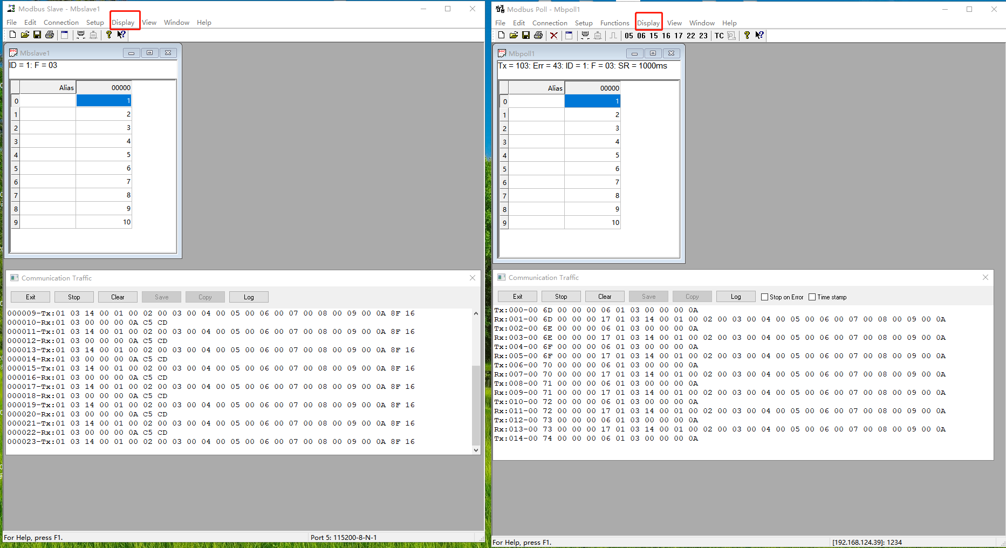1006x548 pixels.
Task: Click yellow Help icon in Modbus Slave toolbar
Action: click(109, 35)
